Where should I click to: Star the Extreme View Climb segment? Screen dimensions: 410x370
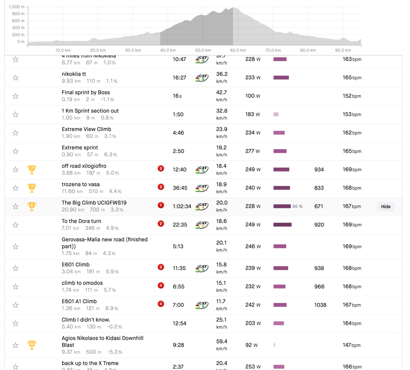[x=15, y=133]
